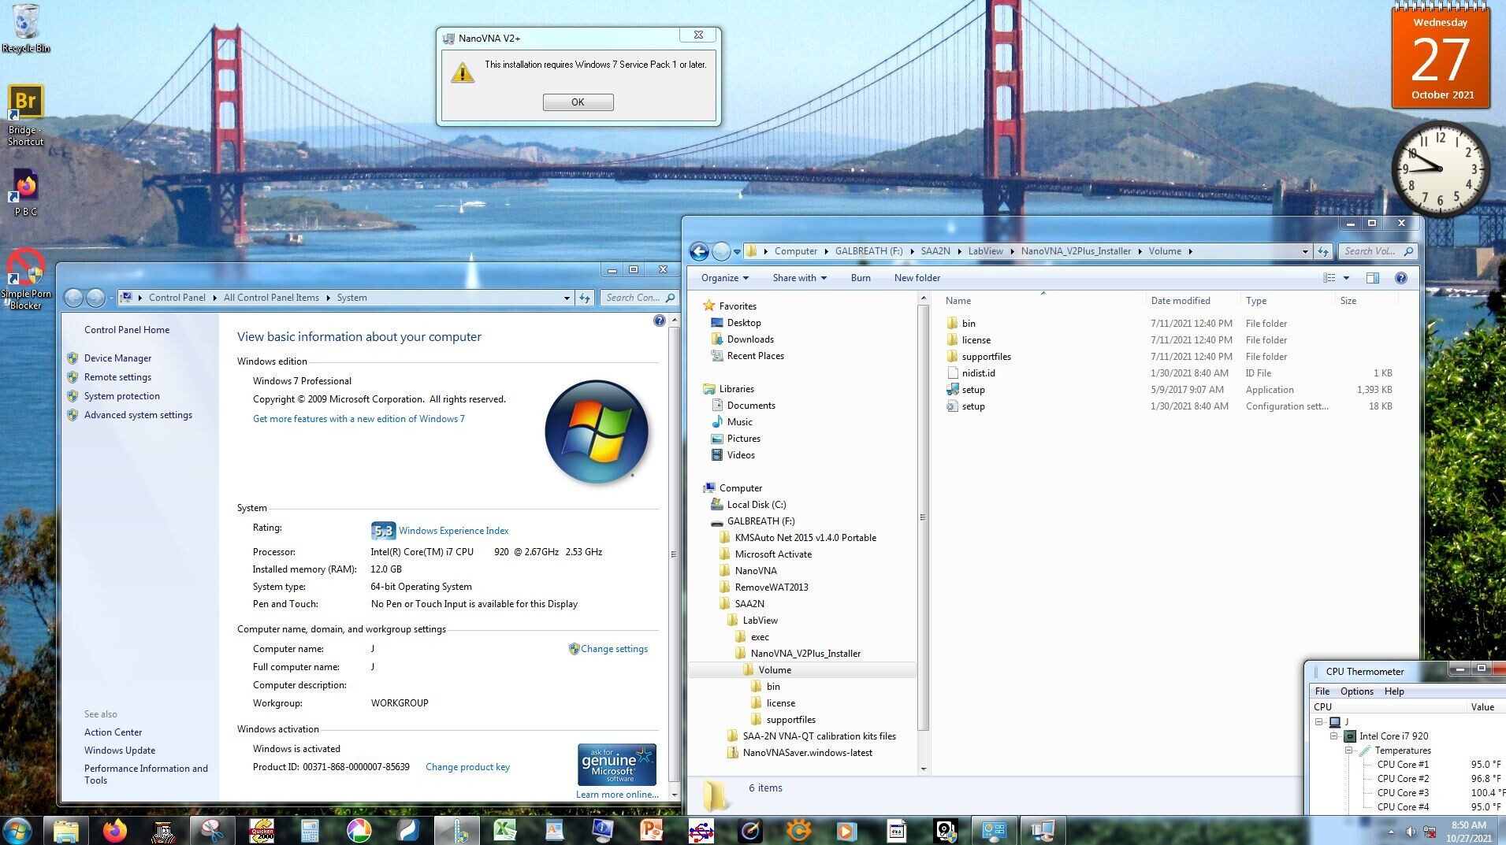Click the volume speaker tray icon
The image size is (1506, 845).
pos(1410,832)
